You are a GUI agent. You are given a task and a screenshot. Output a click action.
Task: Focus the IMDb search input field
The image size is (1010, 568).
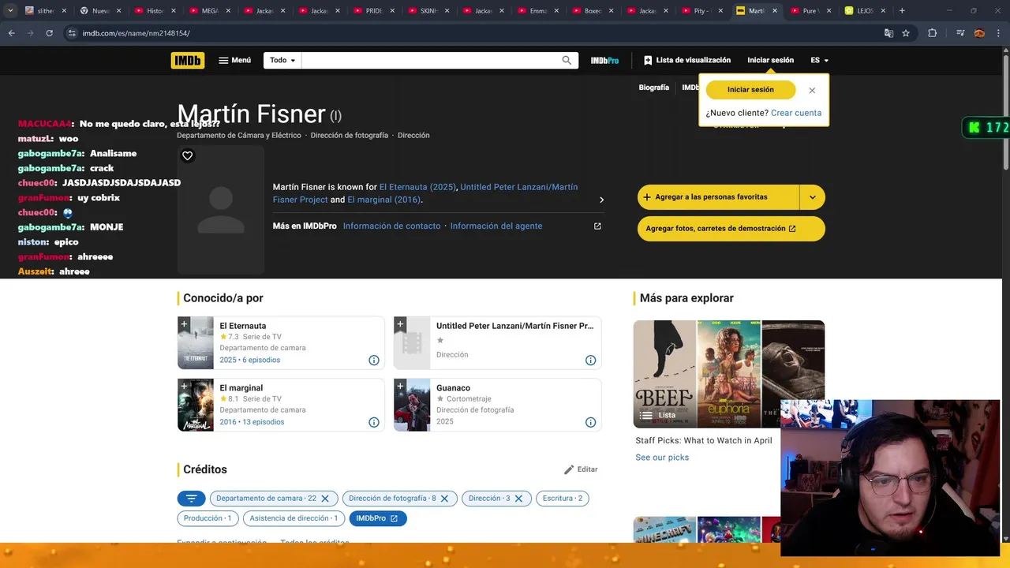tap(430, 61)
